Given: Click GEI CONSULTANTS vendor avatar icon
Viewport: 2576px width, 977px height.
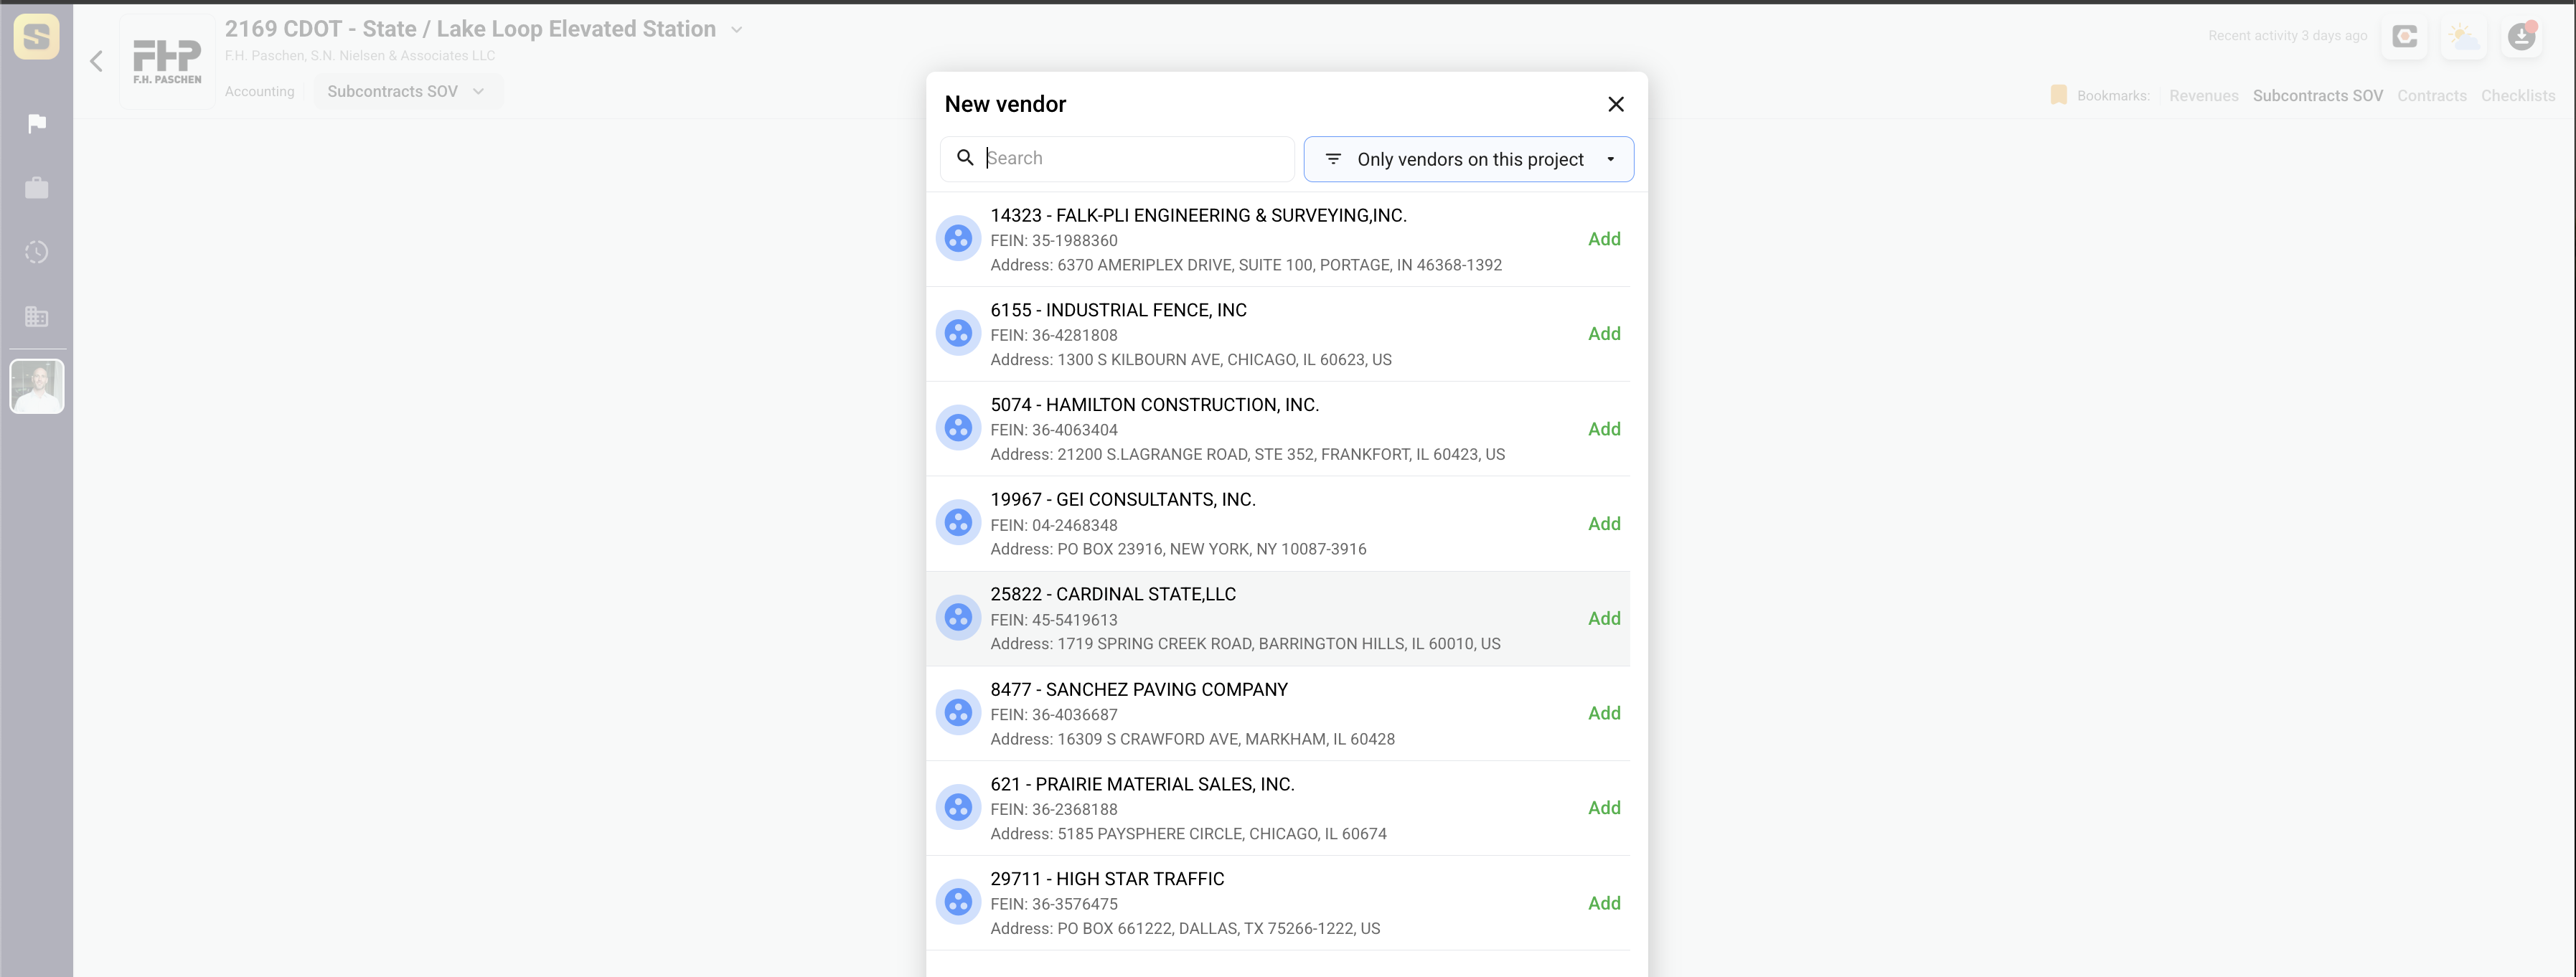Looking at the screenshot, I should point(958,522).
